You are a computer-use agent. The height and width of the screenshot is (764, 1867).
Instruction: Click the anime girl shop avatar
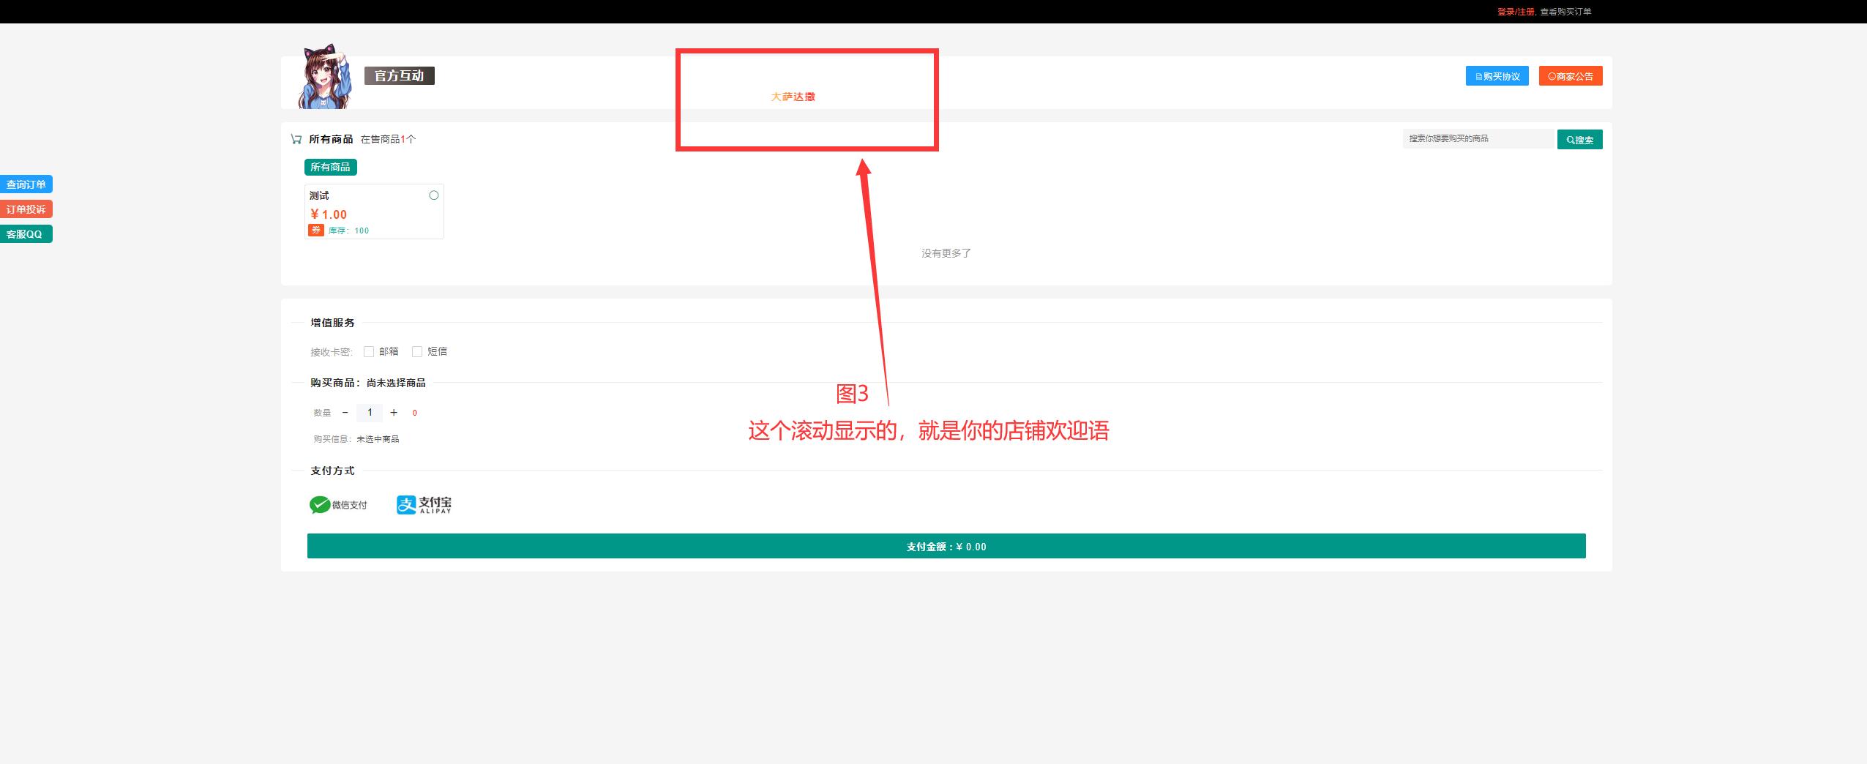point(325,77)
